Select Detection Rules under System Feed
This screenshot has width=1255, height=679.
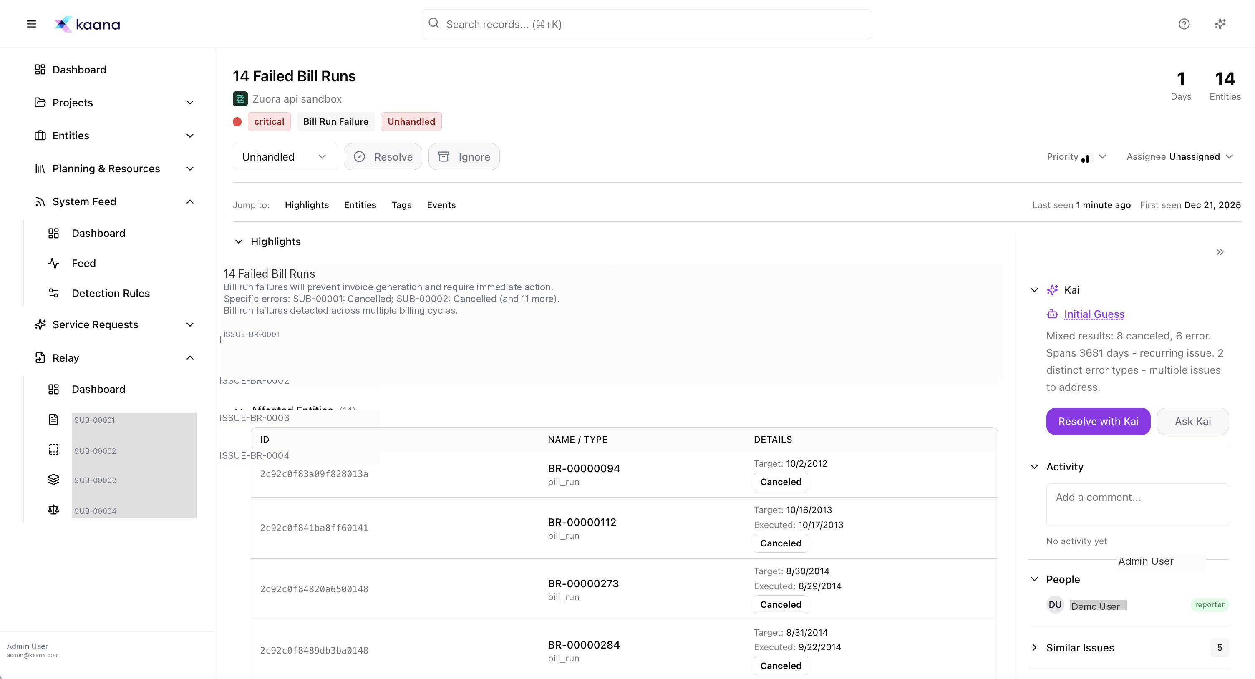click(110, 293)
